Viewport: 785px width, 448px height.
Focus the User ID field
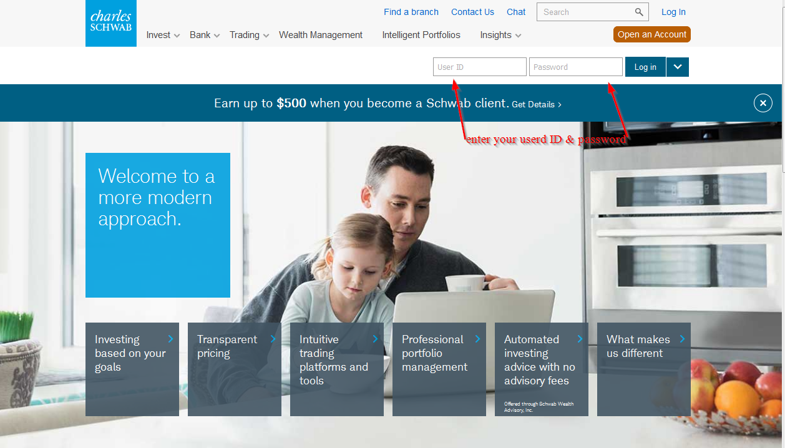(x=480, y=67)
